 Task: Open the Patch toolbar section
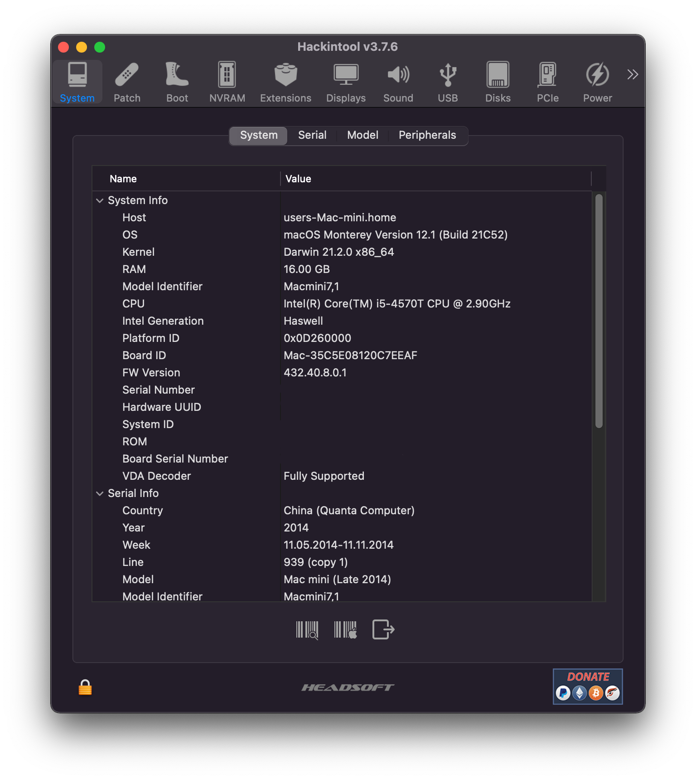[x=127, y=82]
